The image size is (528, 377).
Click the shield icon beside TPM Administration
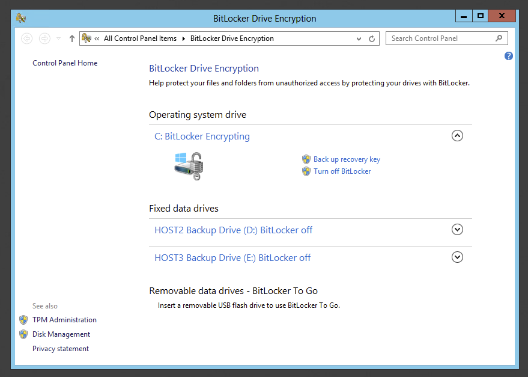coord(23,320)
